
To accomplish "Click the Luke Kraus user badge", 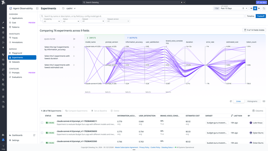I will pyautogui.click(x=256, y=123).
